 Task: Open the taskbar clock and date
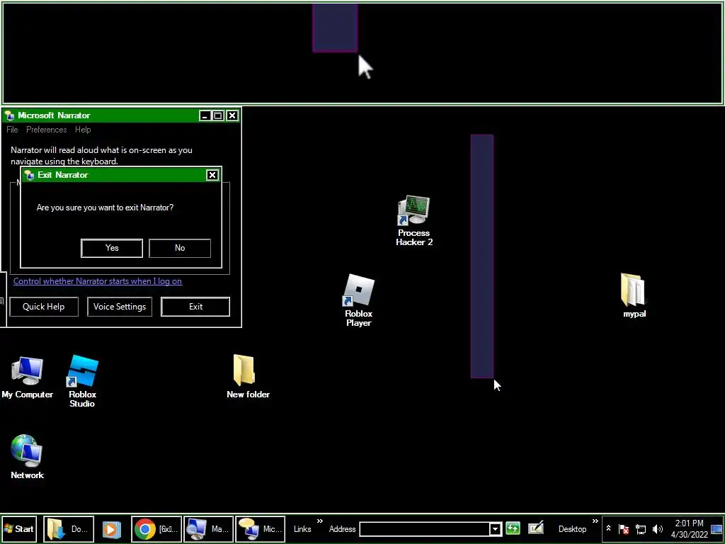tap(690, 529)
